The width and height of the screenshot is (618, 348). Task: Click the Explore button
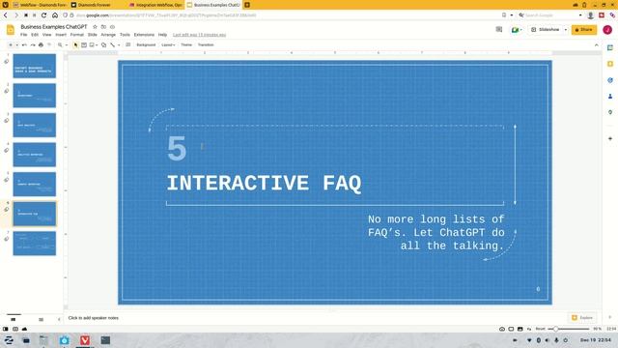point(582,318)
